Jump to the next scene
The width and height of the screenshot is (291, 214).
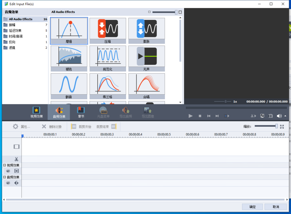click(x=226, y=116)
